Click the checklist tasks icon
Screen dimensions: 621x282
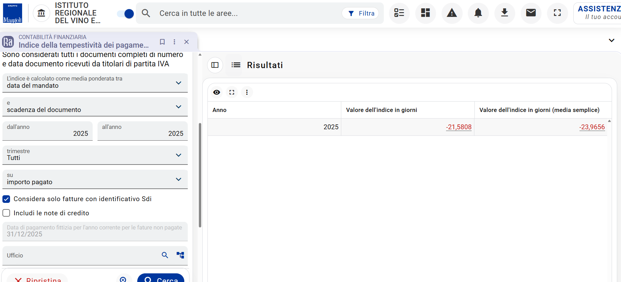pos(399,13)
